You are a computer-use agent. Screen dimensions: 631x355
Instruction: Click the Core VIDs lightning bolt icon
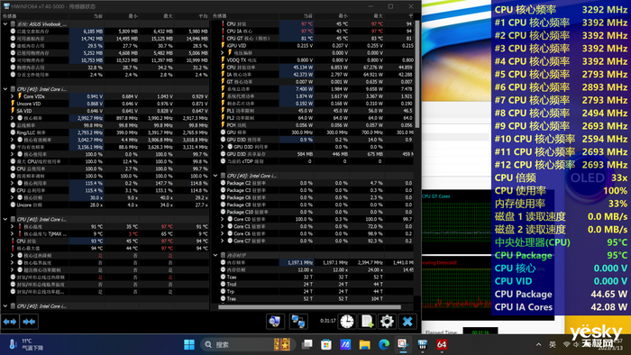[19, 96]
